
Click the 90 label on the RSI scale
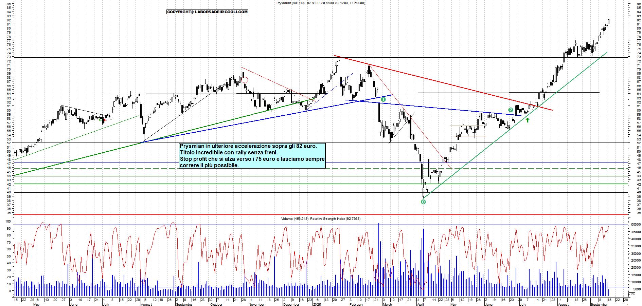coord(9,228)
